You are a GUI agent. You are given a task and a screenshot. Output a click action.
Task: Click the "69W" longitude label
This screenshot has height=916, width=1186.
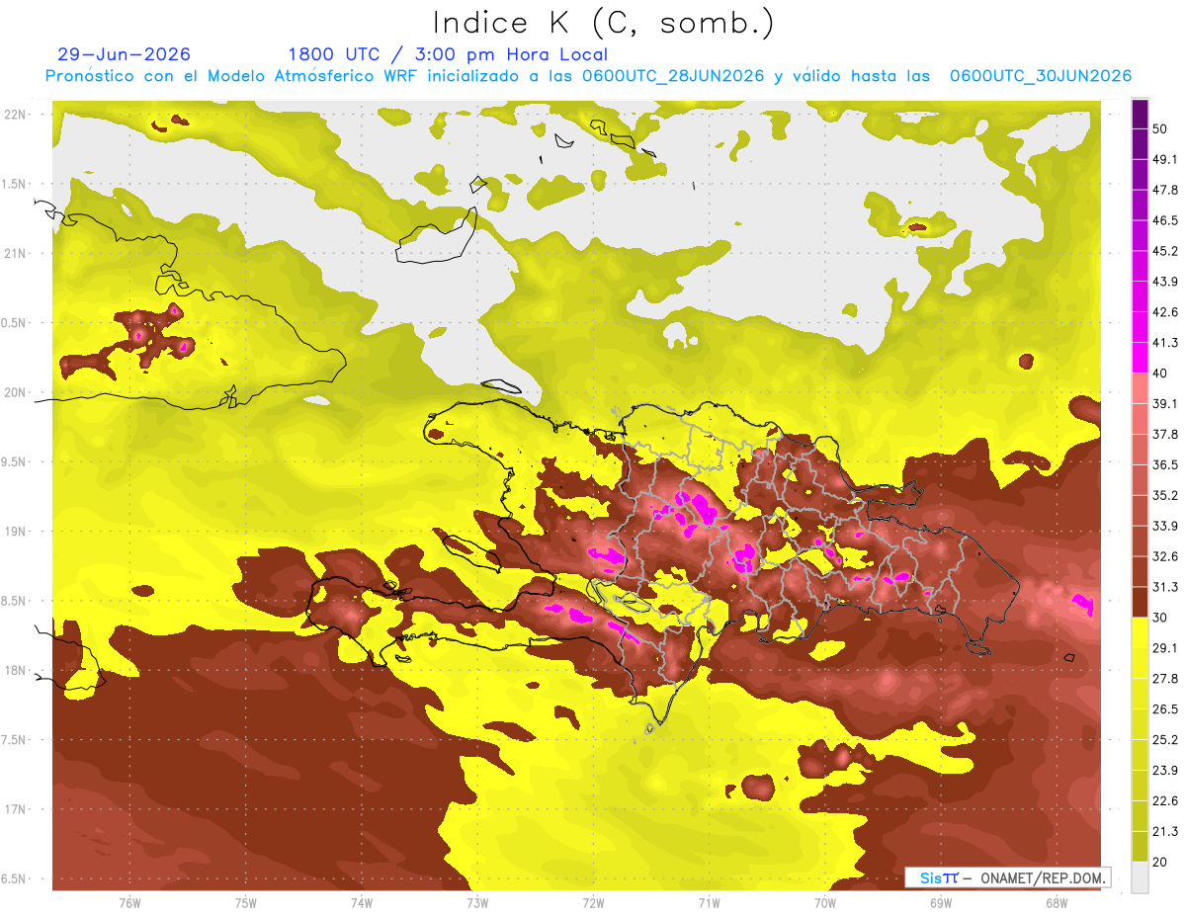[941, 902]
